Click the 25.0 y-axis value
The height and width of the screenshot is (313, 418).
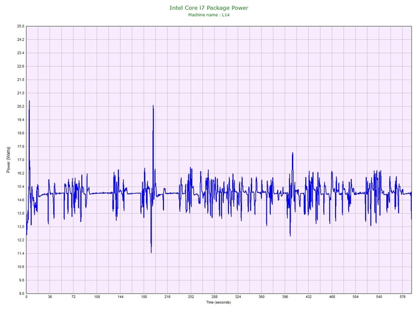pyautogui.click(x=21, y=26)
